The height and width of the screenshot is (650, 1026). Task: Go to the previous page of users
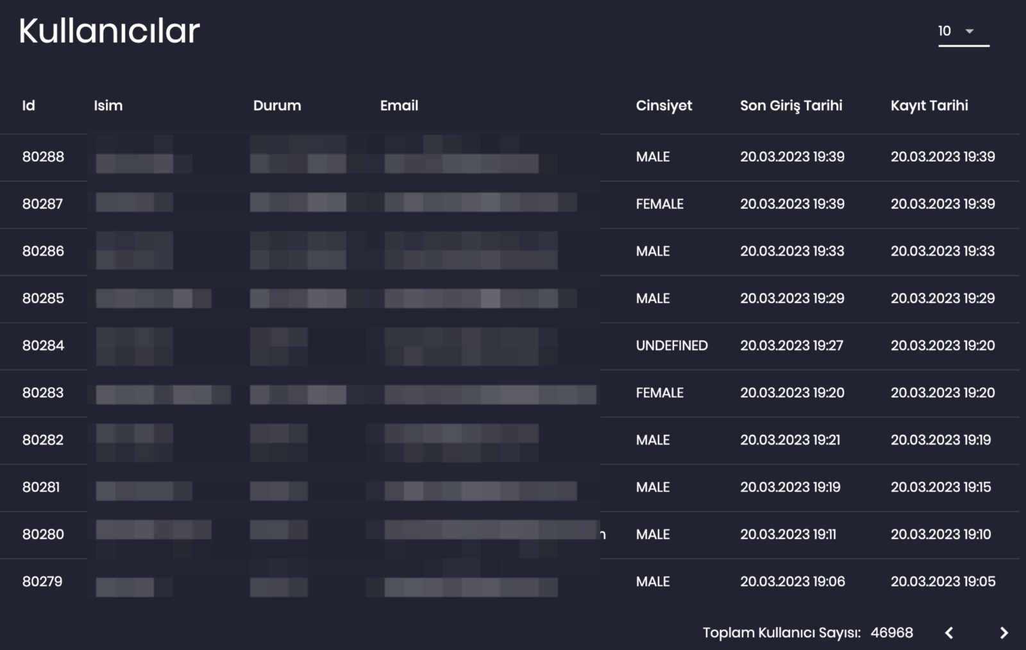click(949, 633)
